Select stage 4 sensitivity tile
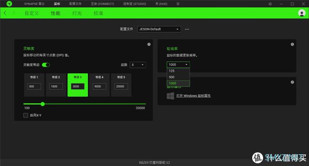The width and height of the screenshot is (309, 166). tap(100, 85)
